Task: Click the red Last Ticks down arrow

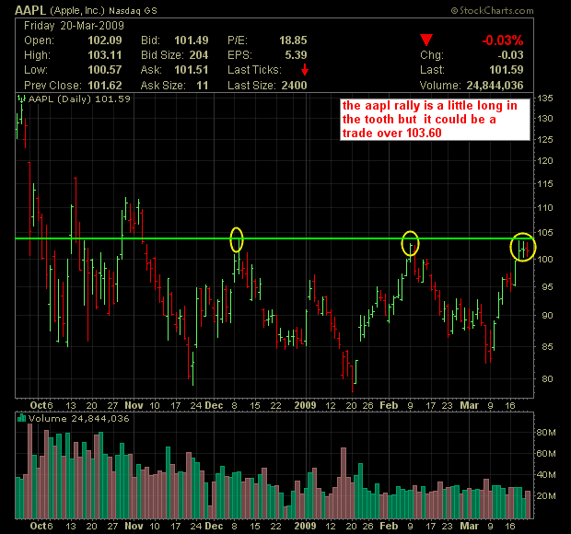Action: [305, 69]
